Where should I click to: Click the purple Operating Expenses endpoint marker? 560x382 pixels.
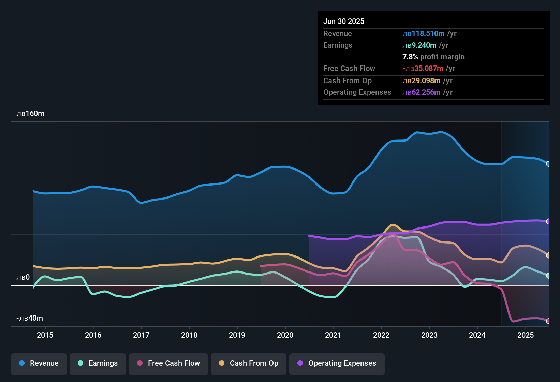tap(548, 221)
